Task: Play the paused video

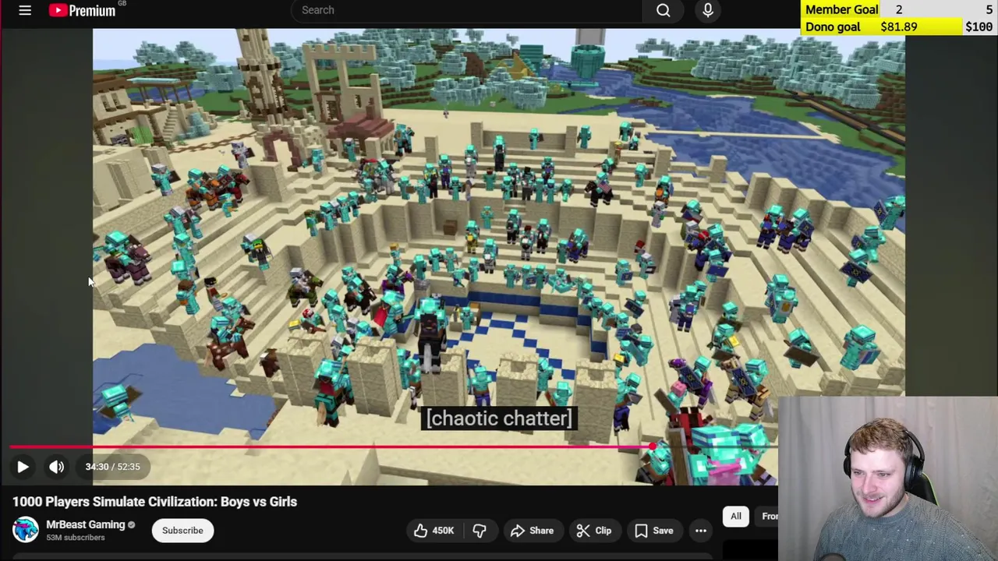Action: tap(23, 467)
